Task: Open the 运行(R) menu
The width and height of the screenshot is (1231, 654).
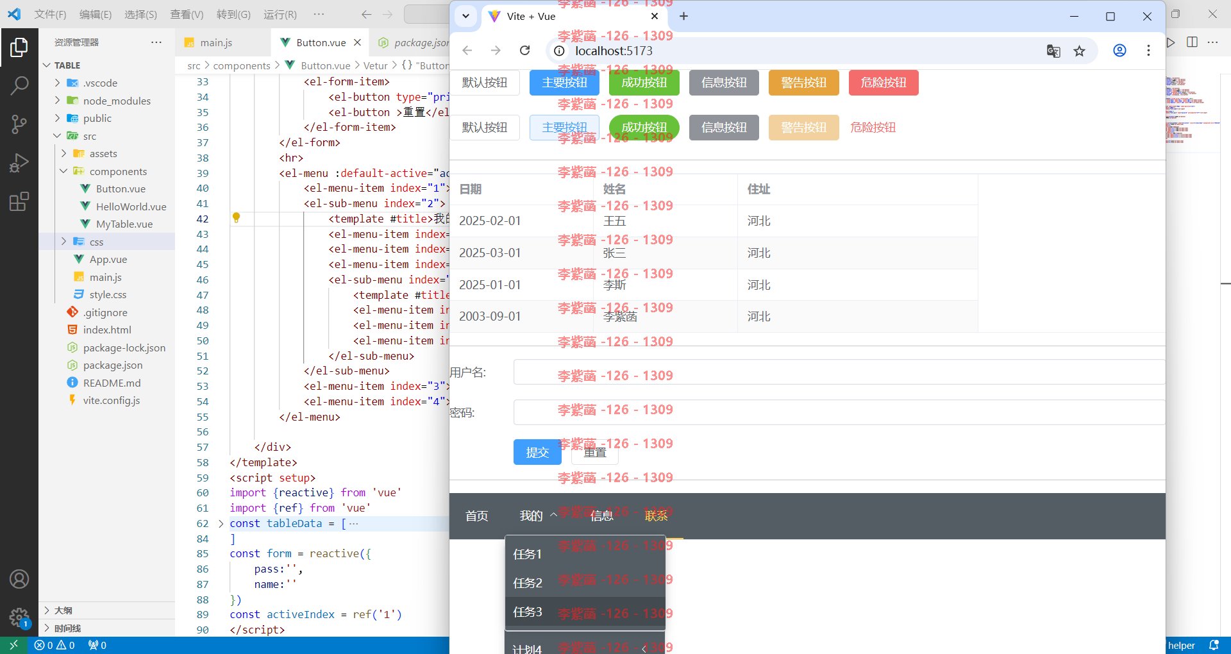Action: pos(280,14)
